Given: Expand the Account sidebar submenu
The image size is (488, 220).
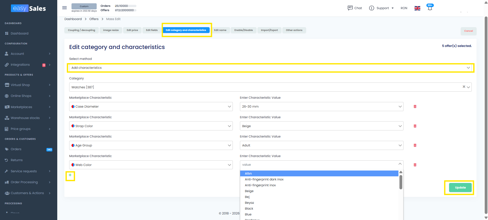Looking at the screenshot, I should (x=50, y=54).
